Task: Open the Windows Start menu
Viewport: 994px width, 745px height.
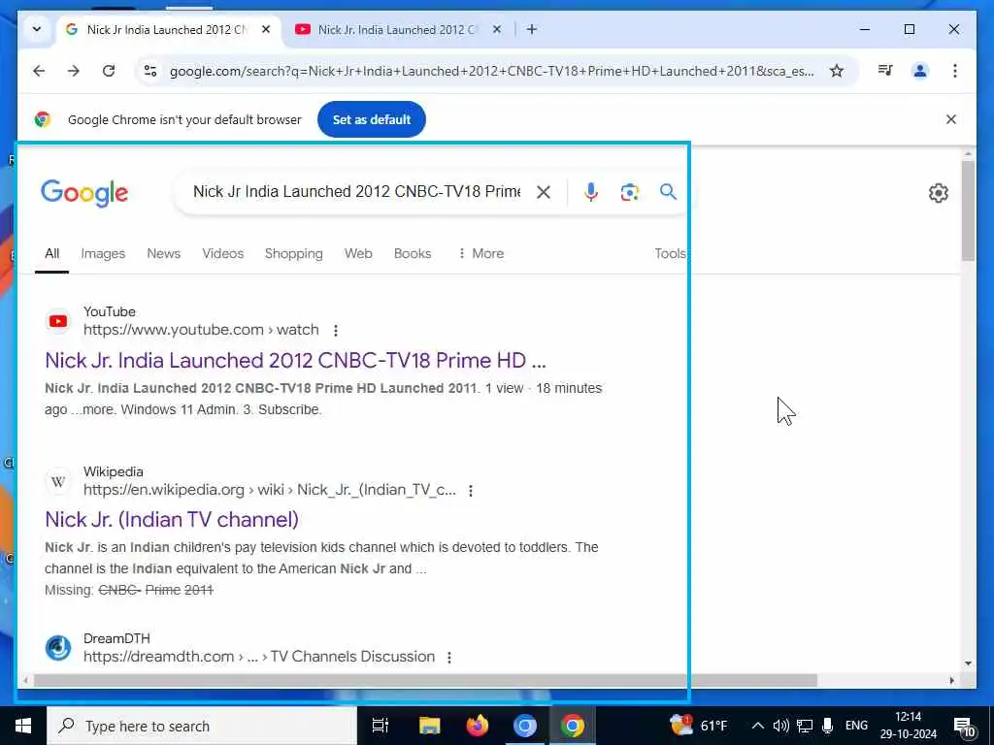Action: [23, 726]
